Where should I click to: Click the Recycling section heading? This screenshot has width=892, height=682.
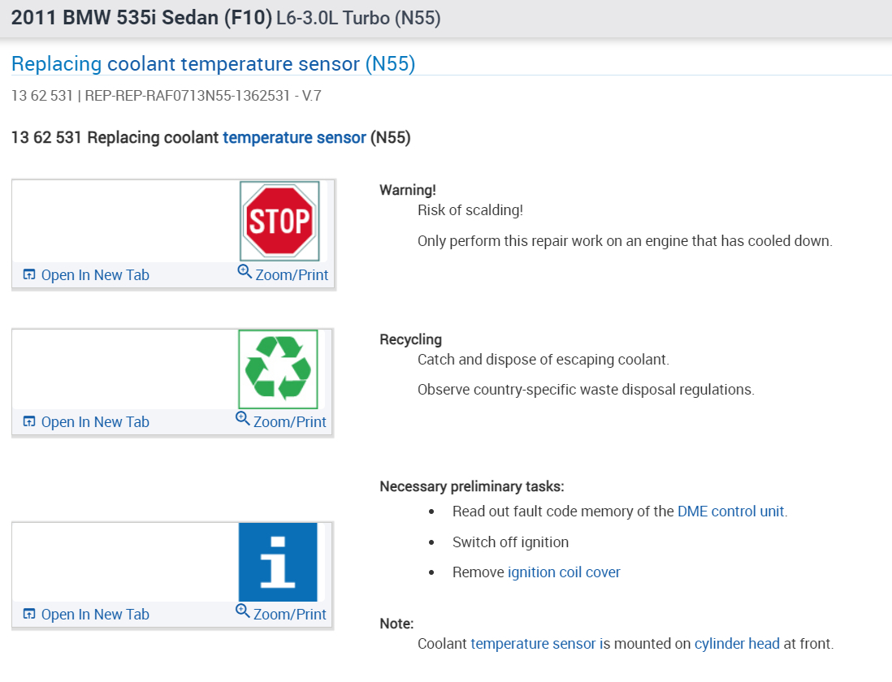point(410,339)
